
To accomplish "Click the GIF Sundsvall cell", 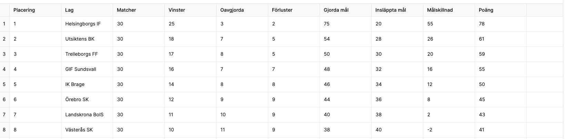I will coord(87,69).
